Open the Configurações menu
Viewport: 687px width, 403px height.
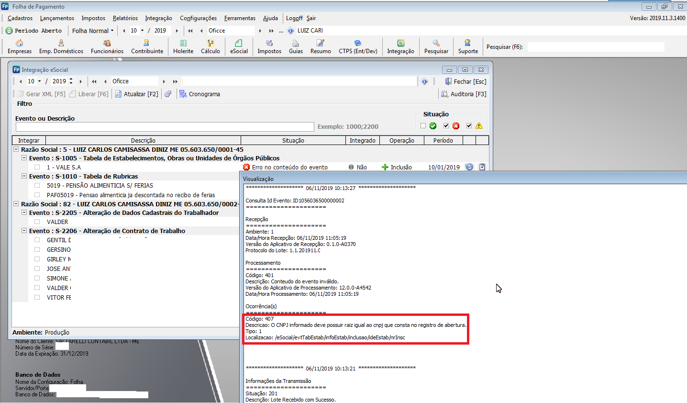(198, 18)
